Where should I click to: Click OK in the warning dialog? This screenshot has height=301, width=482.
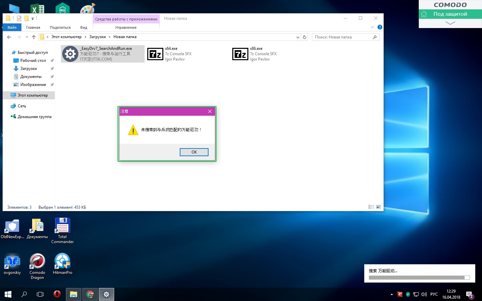click(x=194, y=152)
